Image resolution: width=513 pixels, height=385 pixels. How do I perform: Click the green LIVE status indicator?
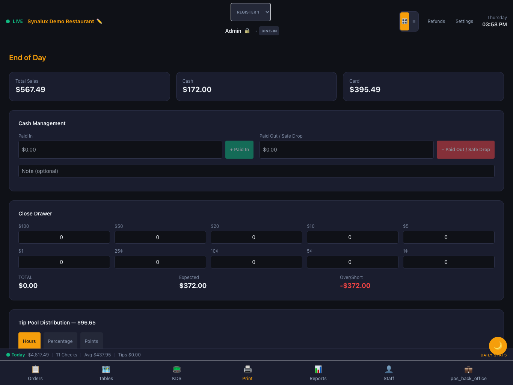pos(15,21)
